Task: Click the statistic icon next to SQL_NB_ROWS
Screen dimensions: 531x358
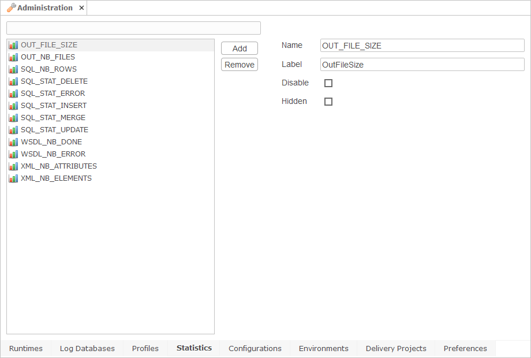Action: pyautogui.click(x=13, y=69)
